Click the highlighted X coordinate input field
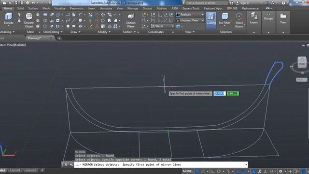Screen dimensions: 309x174 point(219,93)
